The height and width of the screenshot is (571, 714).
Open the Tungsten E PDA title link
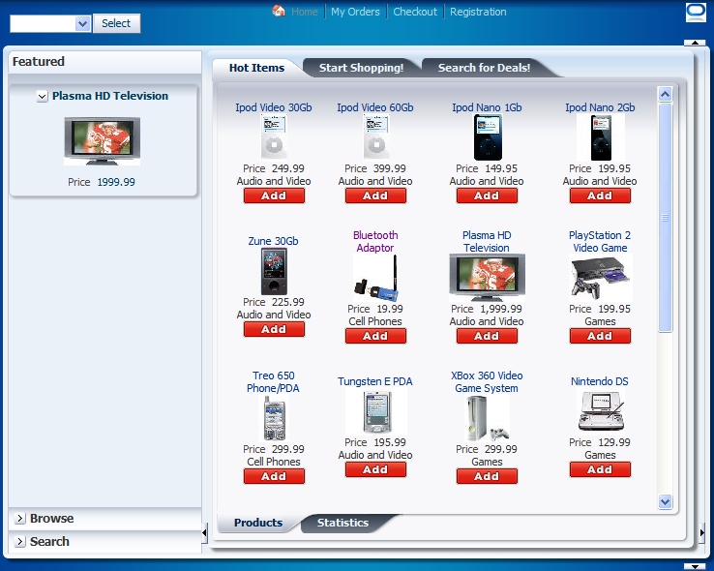(x=375, y=381)
